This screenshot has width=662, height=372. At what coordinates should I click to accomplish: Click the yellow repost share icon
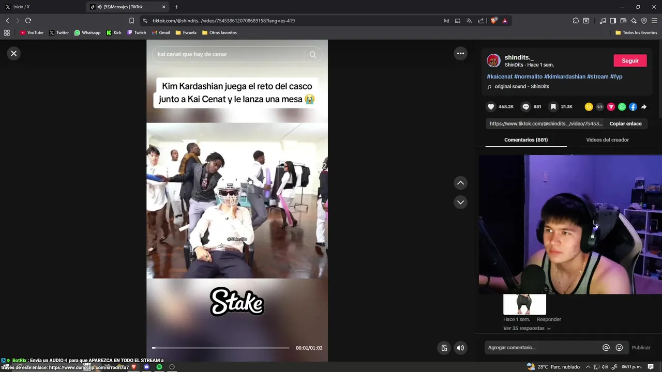tap(589, 107)
